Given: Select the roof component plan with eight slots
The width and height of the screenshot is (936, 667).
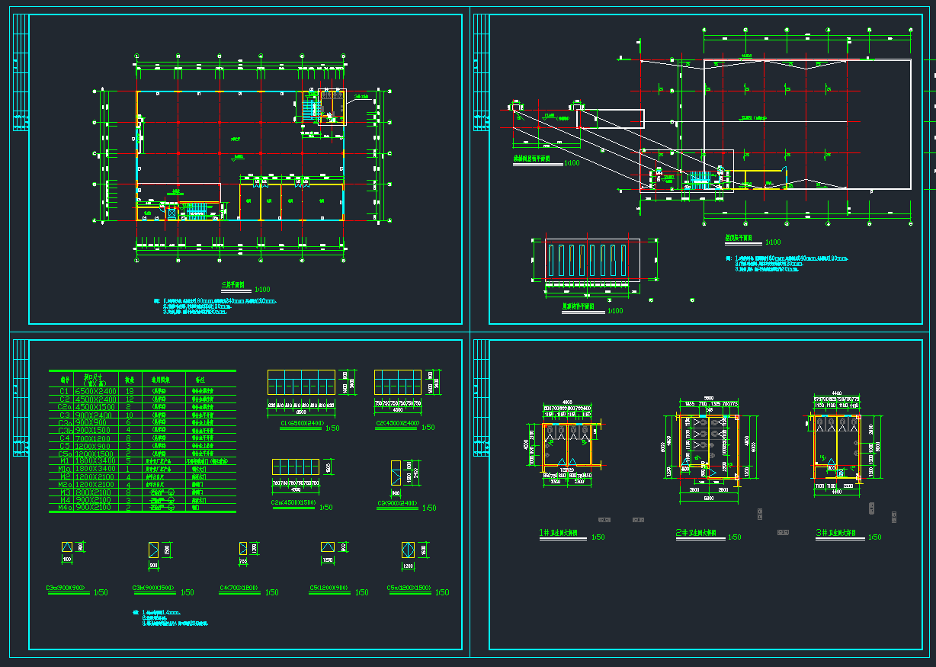Looking at the screenshot, I should click(591, 261).
